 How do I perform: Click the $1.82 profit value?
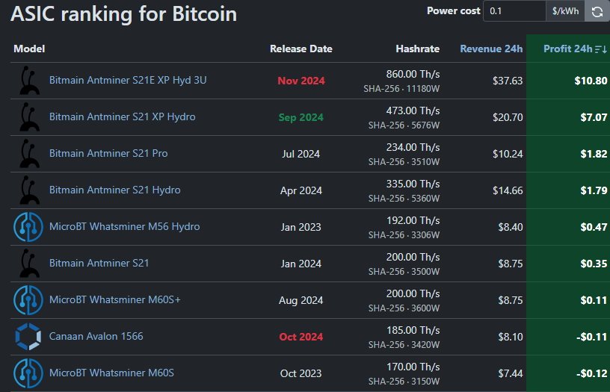(594, 154)
